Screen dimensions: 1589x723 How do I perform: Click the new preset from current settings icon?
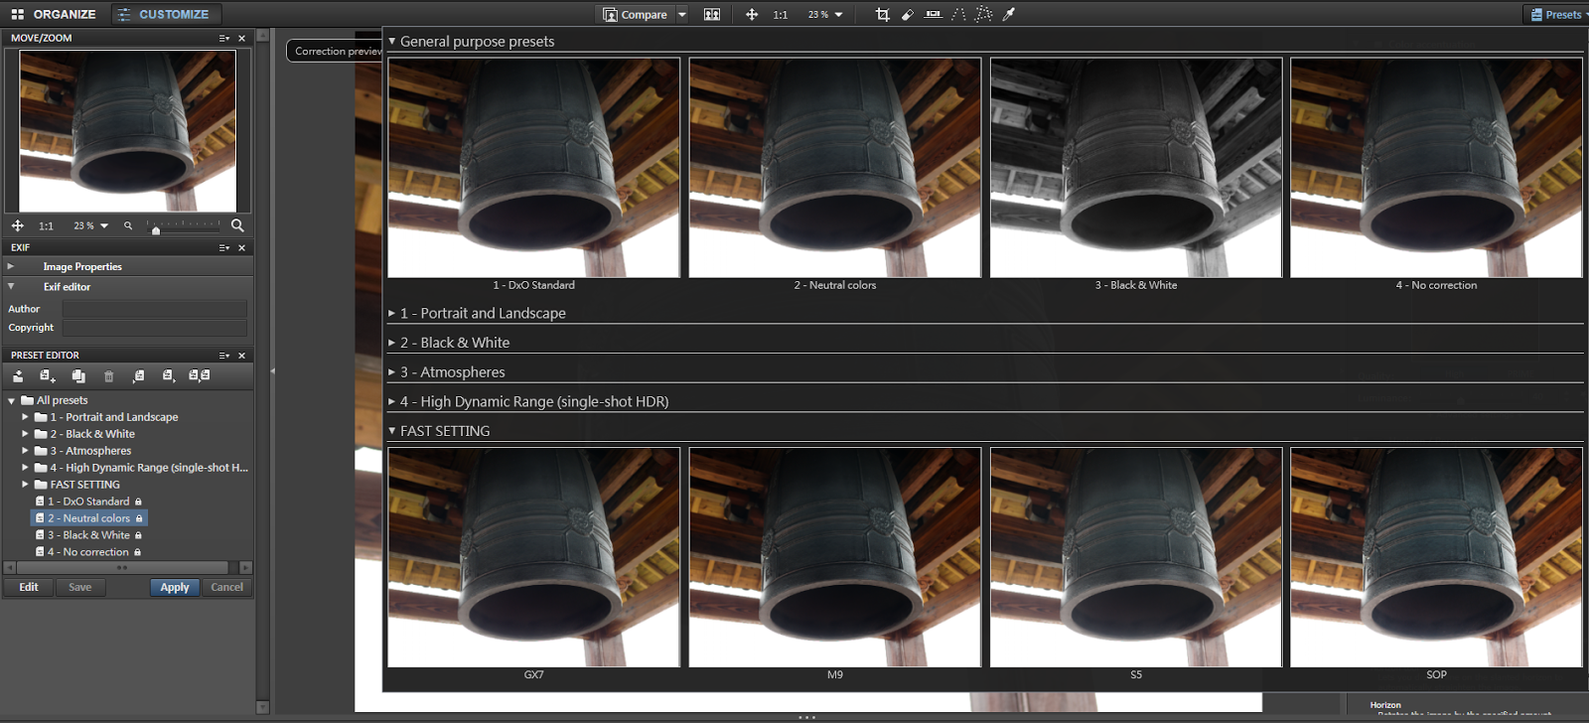(x=139, y=375)
